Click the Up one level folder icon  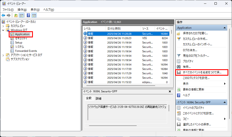point(16,15)
